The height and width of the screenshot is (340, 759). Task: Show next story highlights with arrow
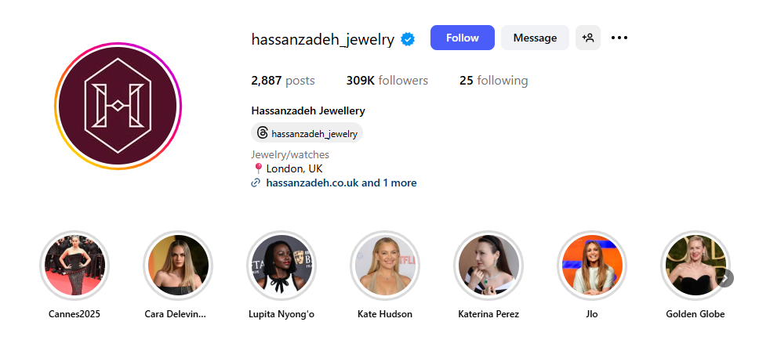tap(726, 278)
